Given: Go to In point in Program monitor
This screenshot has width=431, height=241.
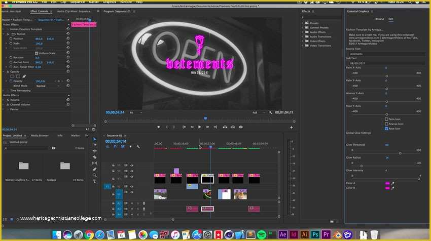Looking at the screenshot, I should tap(184, 127).
